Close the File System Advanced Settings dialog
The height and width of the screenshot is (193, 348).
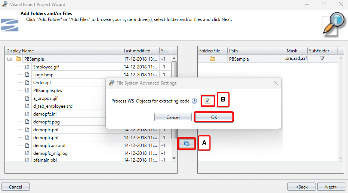point(276,83)
